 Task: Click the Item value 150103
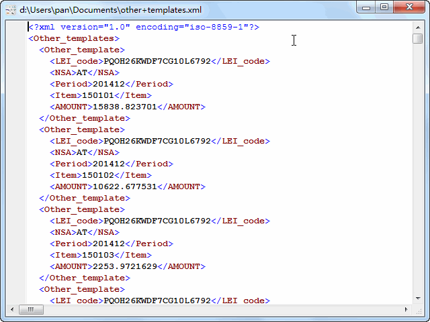pos(98,255)
